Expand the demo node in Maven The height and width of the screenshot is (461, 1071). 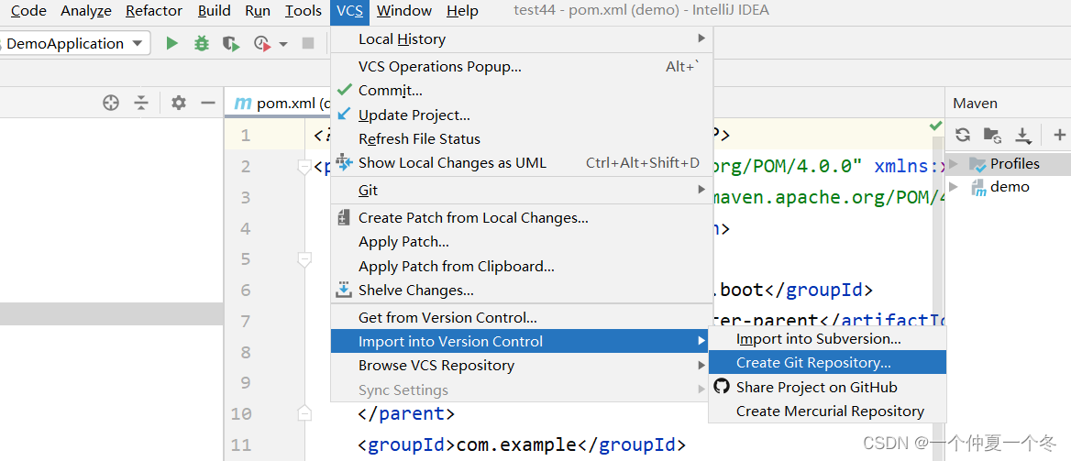click(x=954, y=186)
